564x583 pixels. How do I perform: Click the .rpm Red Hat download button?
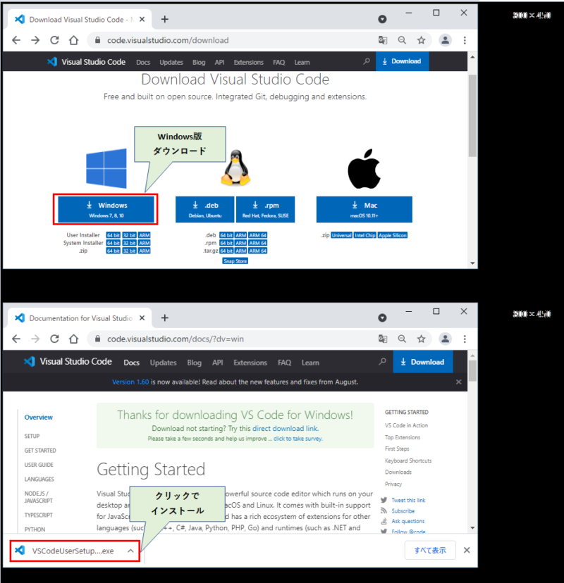pyautogui.click(x=268, y=209)
